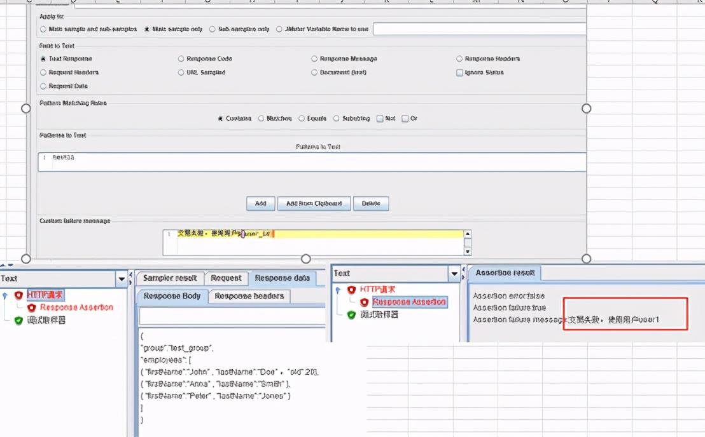This screenshot has width=705, height=437.
Task: Select HTTP请求 tree row beside Assertion result panel
Action: [377, 290]
